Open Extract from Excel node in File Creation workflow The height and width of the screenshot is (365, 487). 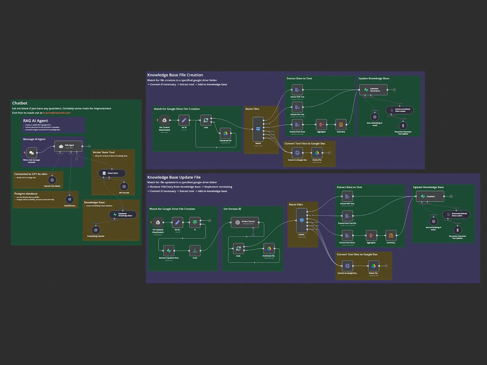pyautogui.click(x=297, y=125)
